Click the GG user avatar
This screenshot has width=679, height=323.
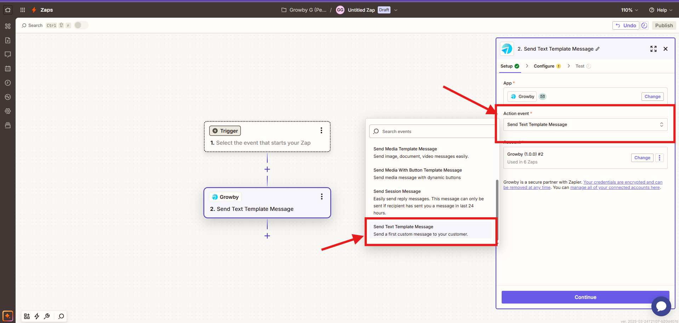coord(340,10)
